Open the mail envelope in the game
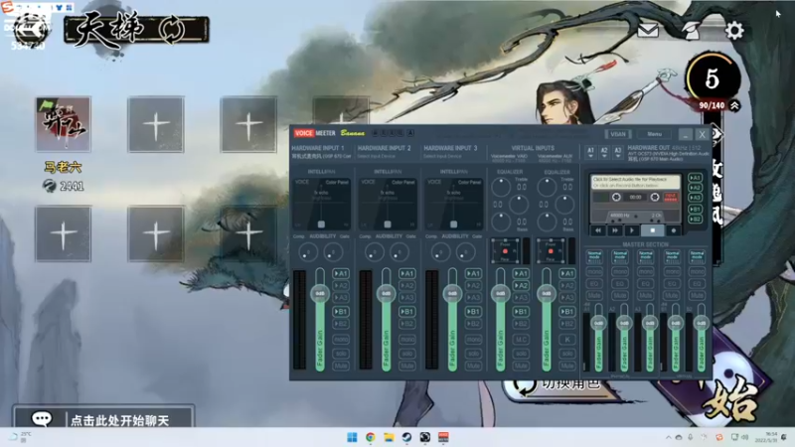This screenshot has width=795, height=447. tap(648, 31)
